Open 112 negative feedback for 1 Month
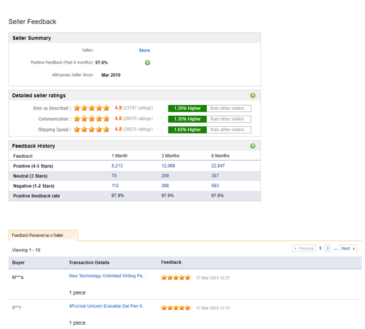365x329 pixels. click(115, 186)
